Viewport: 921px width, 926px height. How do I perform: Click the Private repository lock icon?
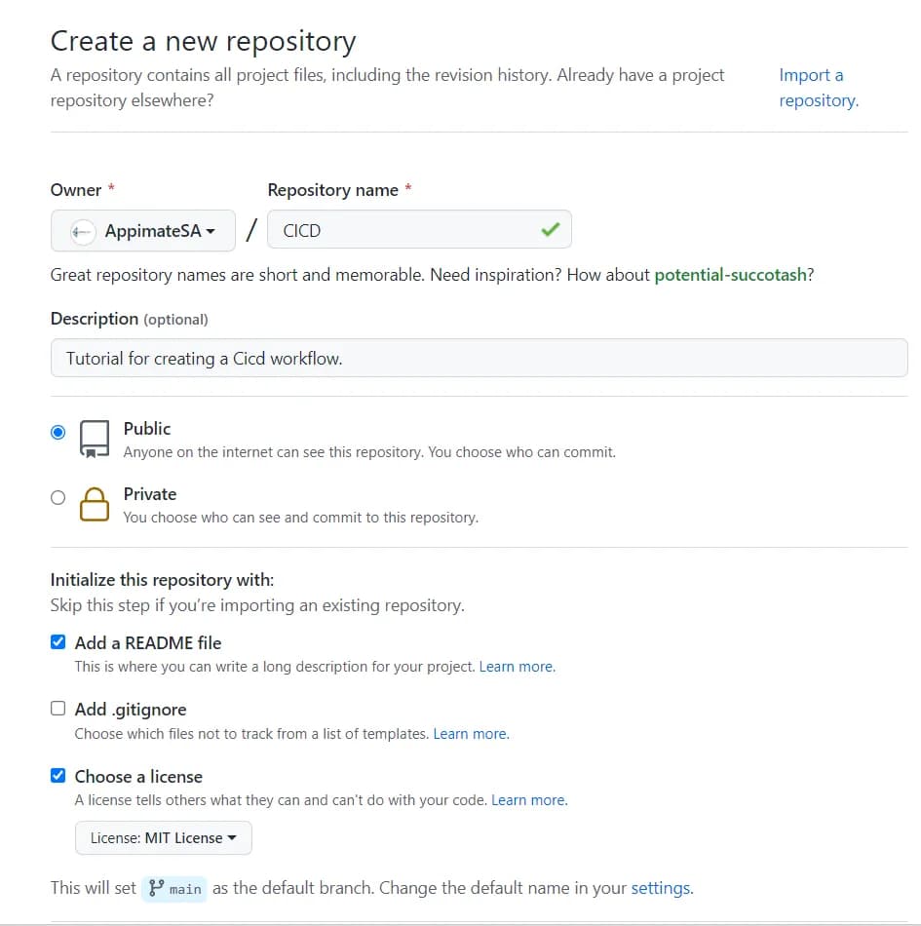[95, 504]
